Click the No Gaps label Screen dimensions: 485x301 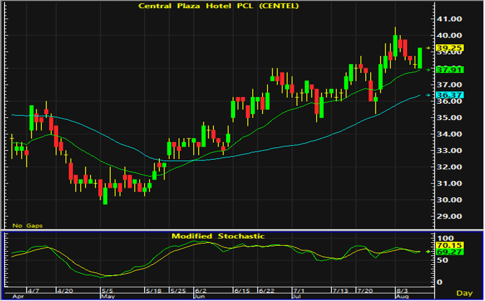(27, 226)
